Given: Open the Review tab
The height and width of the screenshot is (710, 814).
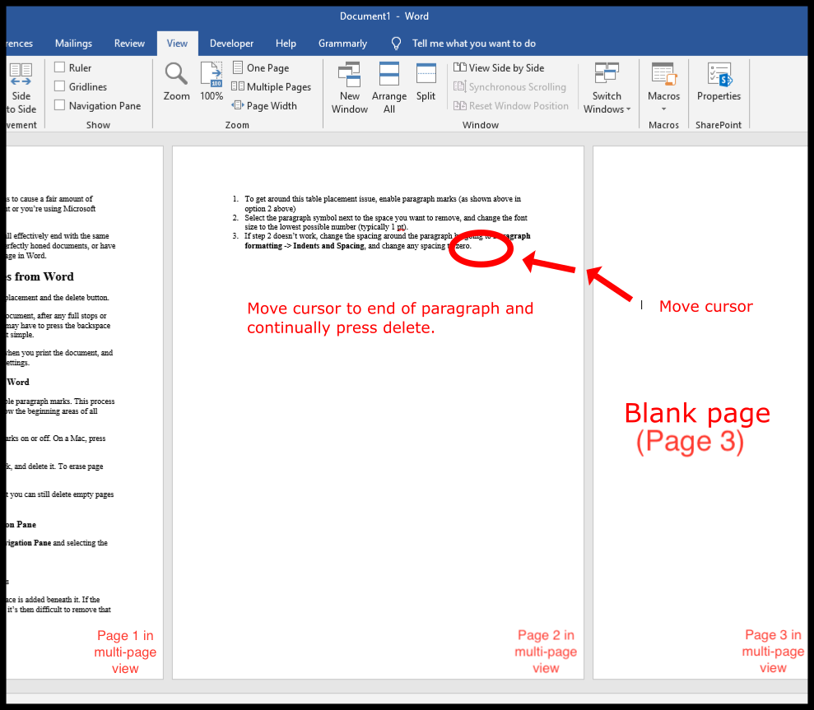Looking at the screenshot, I should click(x=129, y=44).
